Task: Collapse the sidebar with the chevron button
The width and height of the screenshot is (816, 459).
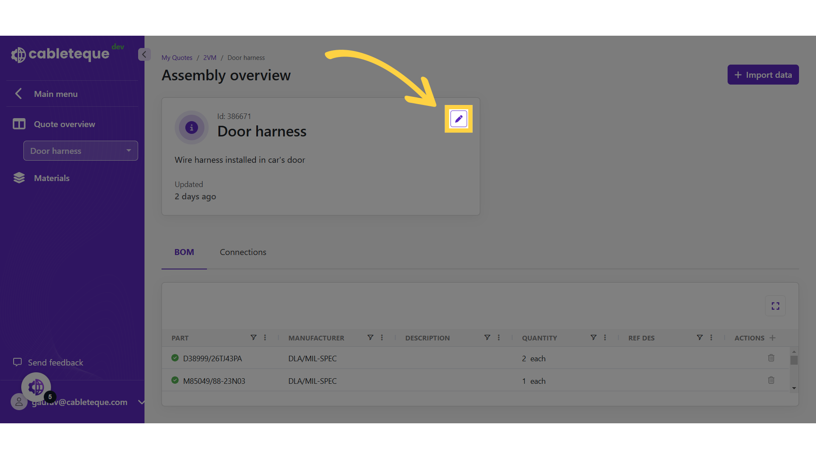Action: click(144, 54)
